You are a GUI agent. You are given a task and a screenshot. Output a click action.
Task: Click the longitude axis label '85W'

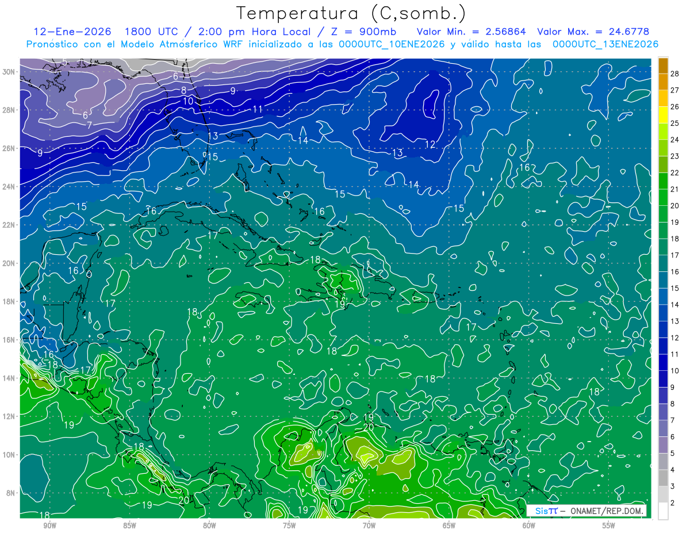pyautogui.click(x=129, y=525)
